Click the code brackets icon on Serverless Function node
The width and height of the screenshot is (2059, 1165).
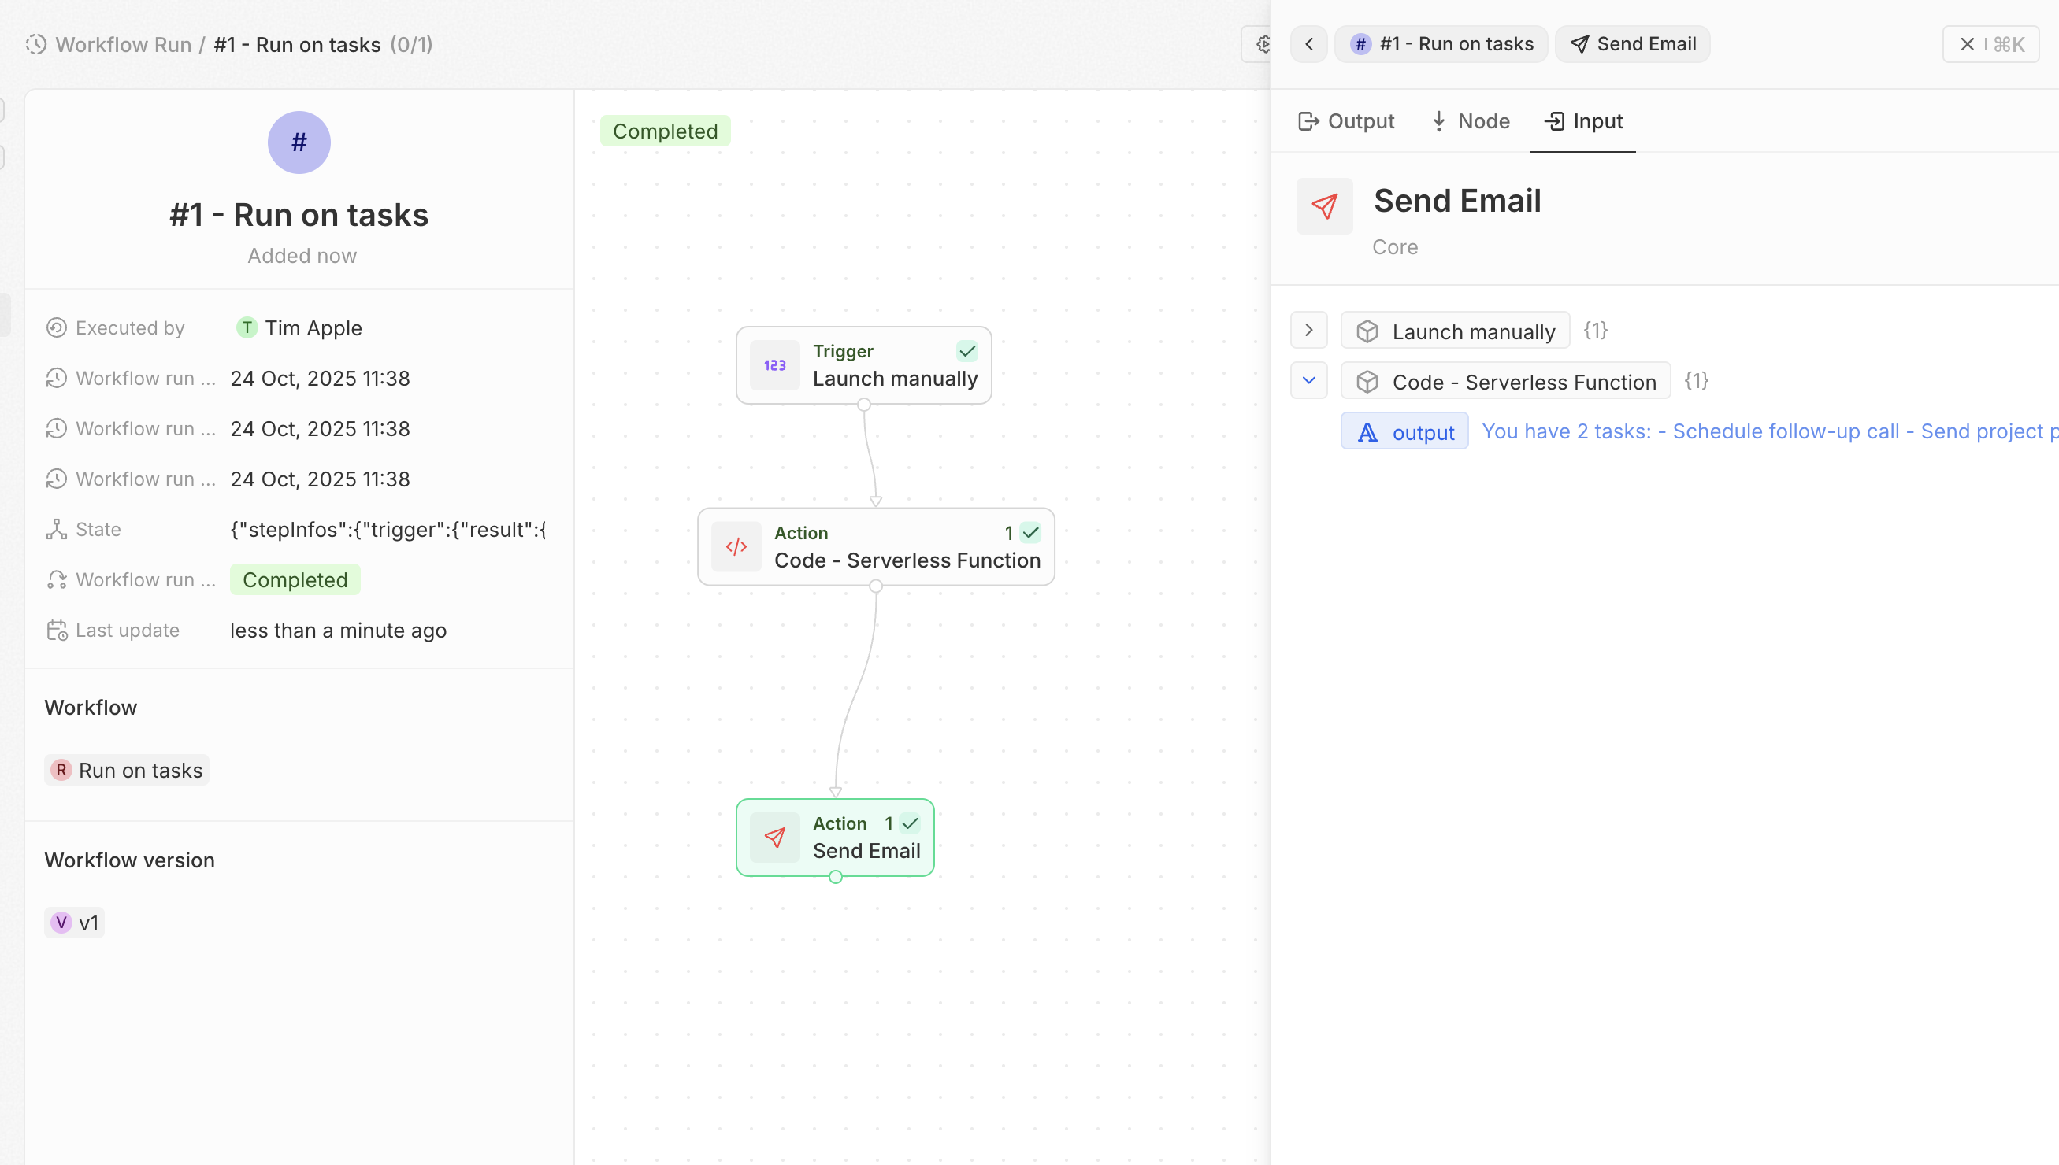[x=736, y=546]
